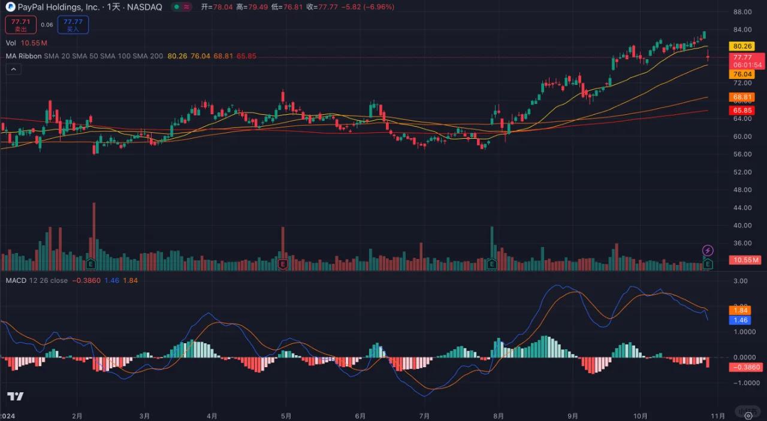767x421 pixels.
Task: Click the 40.00 tick on the price axis
Action: 742,225
